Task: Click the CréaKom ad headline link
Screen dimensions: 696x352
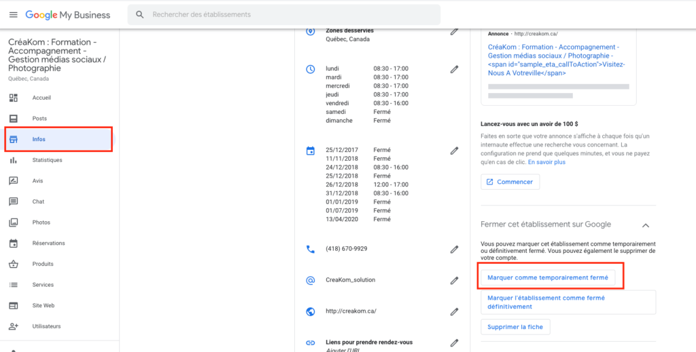Action: click(556, 60)
